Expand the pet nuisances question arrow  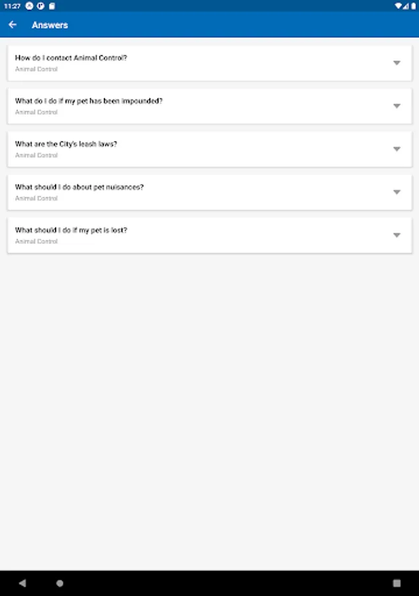tap(396, 192)
